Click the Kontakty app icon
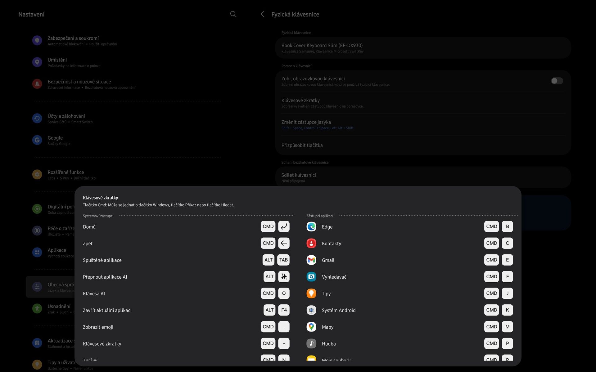 (x=311, y=244)
